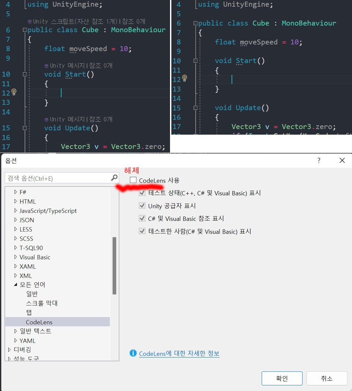Viewport: 352px width, 391px height.
Task: Collapse class Cube in right editor
Action: pos(196,23)
